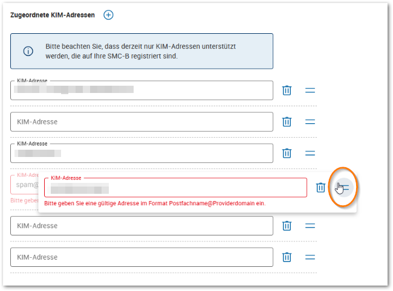Viewport: 393px width, 291px height.
Task: Delete the invalid address row via trash icon
Action: (x=320, y=188)
